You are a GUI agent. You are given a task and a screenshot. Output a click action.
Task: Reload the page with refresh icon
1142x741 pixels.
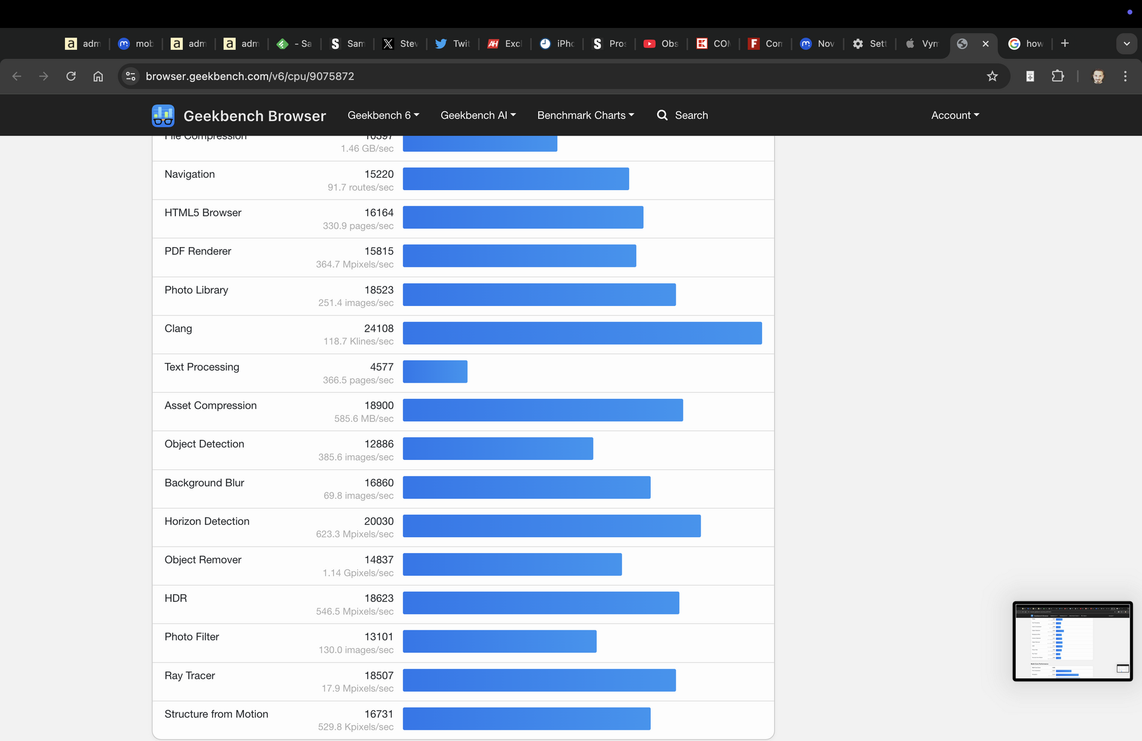coord(71,76)
